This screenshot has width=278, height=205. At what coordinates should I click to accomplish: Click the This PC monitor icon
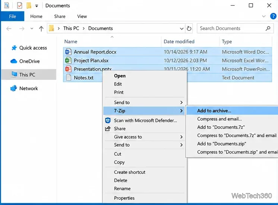(14, 74)
